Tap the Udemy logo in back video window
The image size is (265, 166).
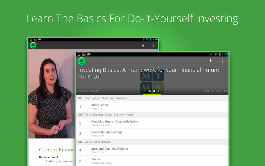(x=33, y=45)
